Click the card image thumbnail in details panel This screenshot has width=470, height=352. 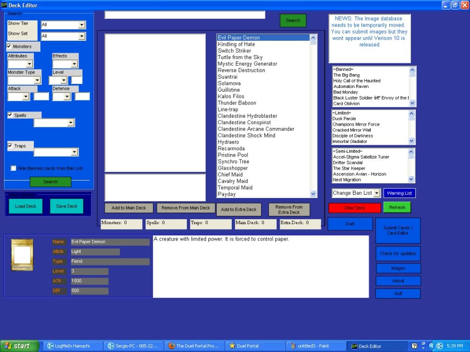[22, 254]
